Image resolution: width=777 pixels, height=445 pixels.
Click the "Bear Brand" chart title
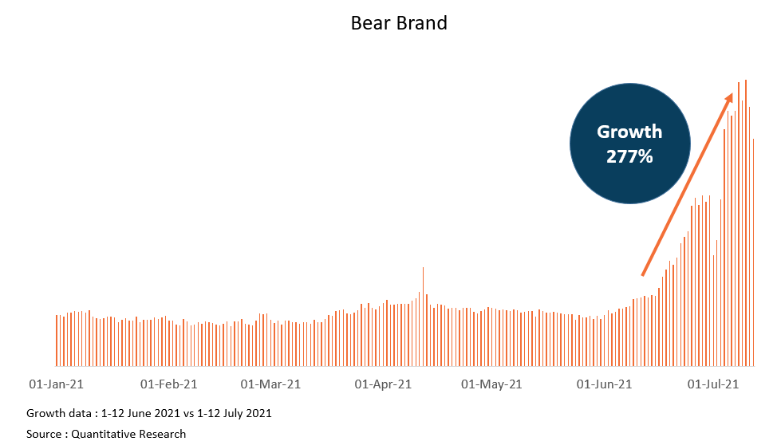click(x=399, y=23)
